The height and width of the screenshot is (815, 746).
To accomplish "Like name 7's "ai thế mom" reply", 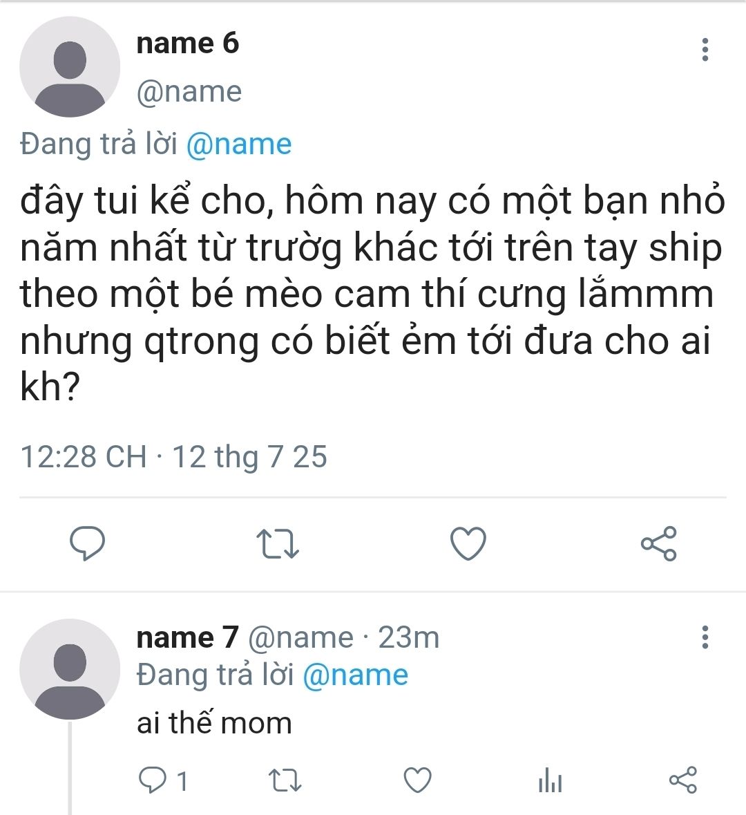I will [x=417, y=780].
